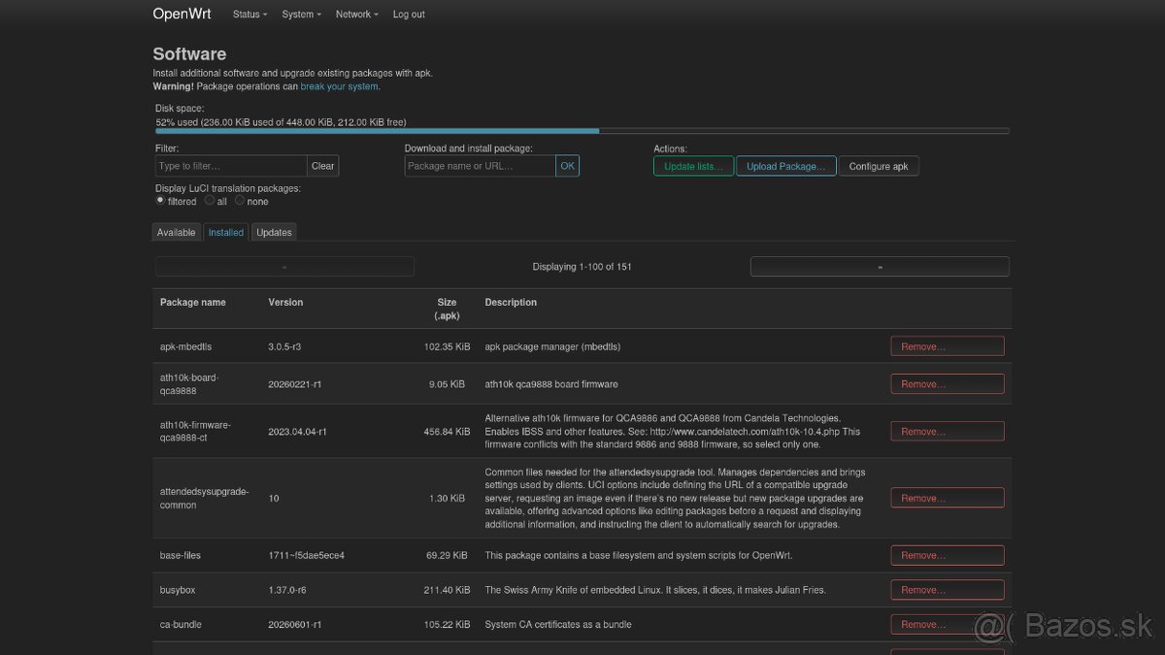This screenshot has width=1165, height=655.
Task: Open the Network dropdown menu
Action: click(357, 15)
